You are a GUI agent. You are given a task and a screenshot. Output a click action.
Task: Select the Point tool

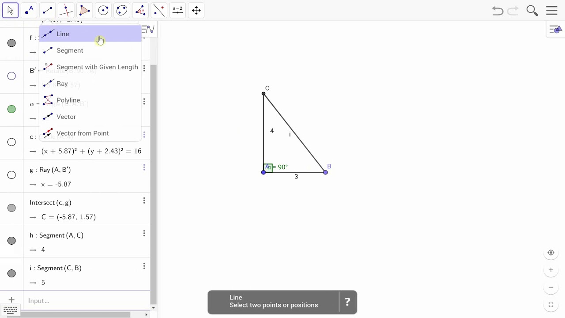(x=29, y=10)
